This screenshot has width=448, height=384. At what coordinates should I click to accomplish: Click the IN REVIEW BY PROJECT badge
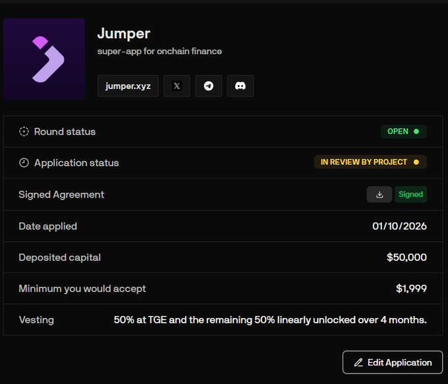(x=370, y=162)
